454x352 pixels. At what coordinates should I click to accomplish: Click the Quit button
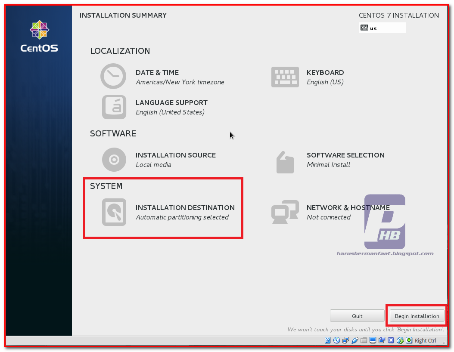tap(357, 316)
